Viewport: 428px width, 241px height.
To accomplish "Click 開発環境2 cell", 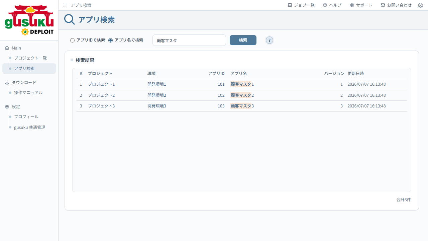I will point(157,95).
